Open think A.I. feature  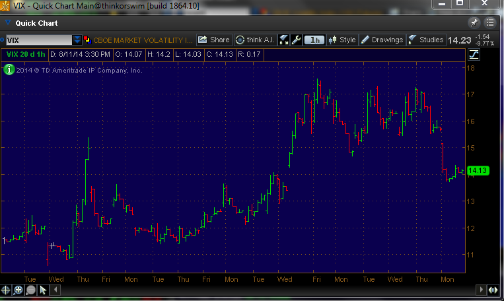point(255,40)
